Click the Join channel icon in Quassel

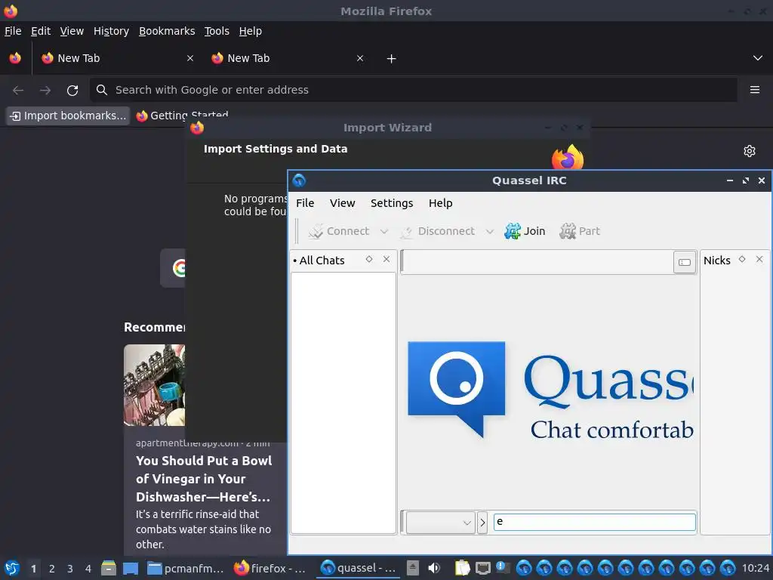tap(513, 231)
